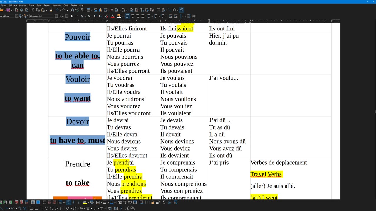Click the Increase Indent icon
This screenshot has width=376, height=211.
click(x=171, y=16)
